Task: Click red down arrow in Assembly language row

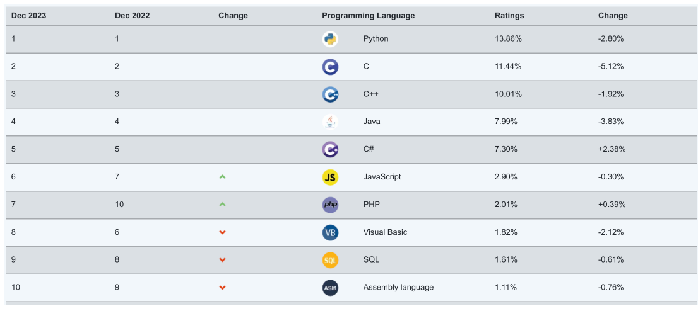Action: [x=222, y=288]
